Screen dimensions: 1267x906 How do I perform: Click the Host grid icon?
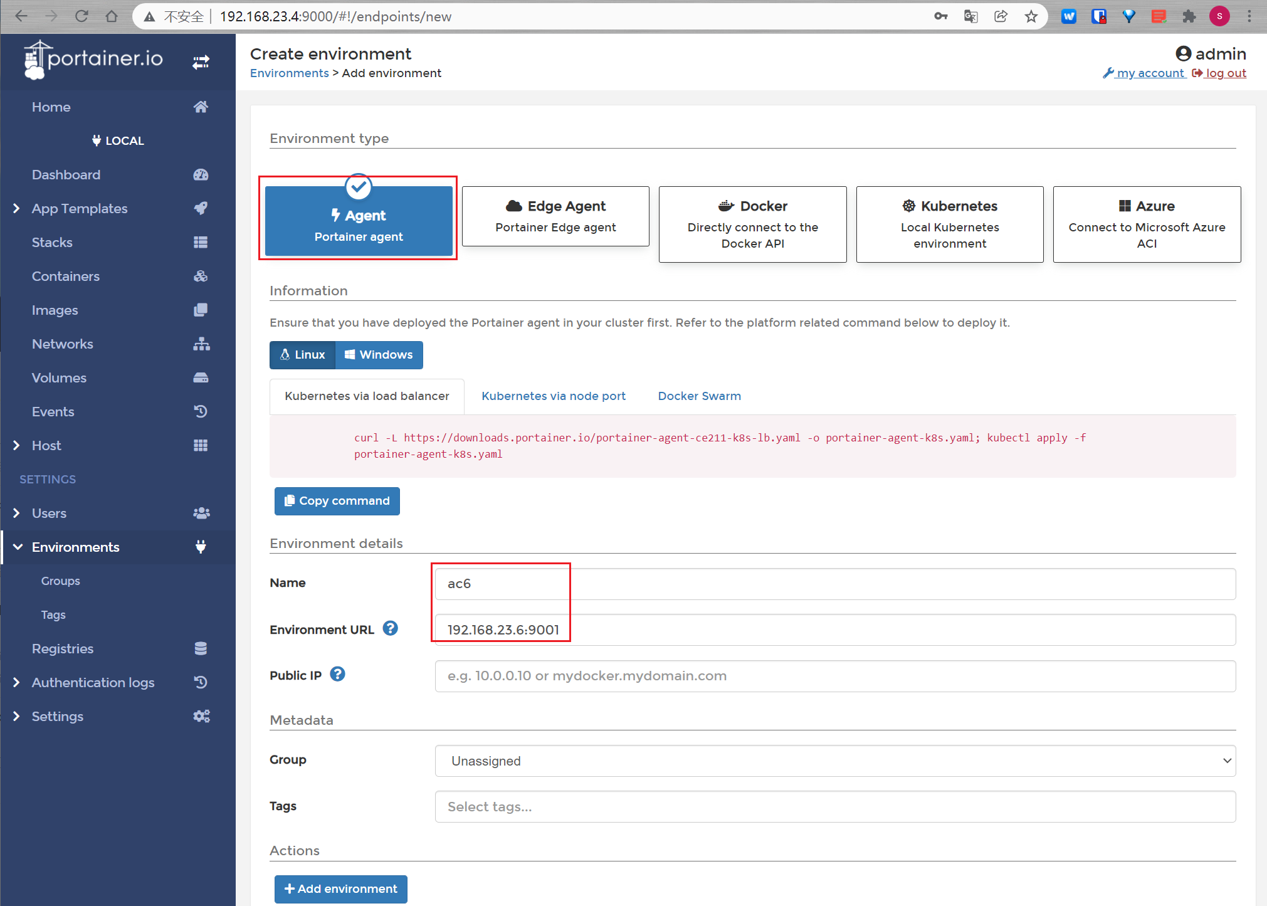coord(201,446)
